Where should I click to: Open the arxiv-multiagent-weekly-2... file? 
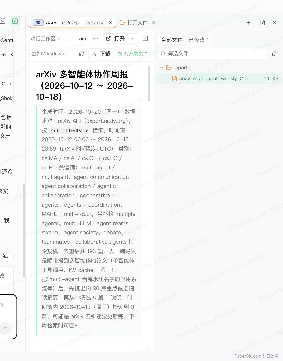(219, 78)
